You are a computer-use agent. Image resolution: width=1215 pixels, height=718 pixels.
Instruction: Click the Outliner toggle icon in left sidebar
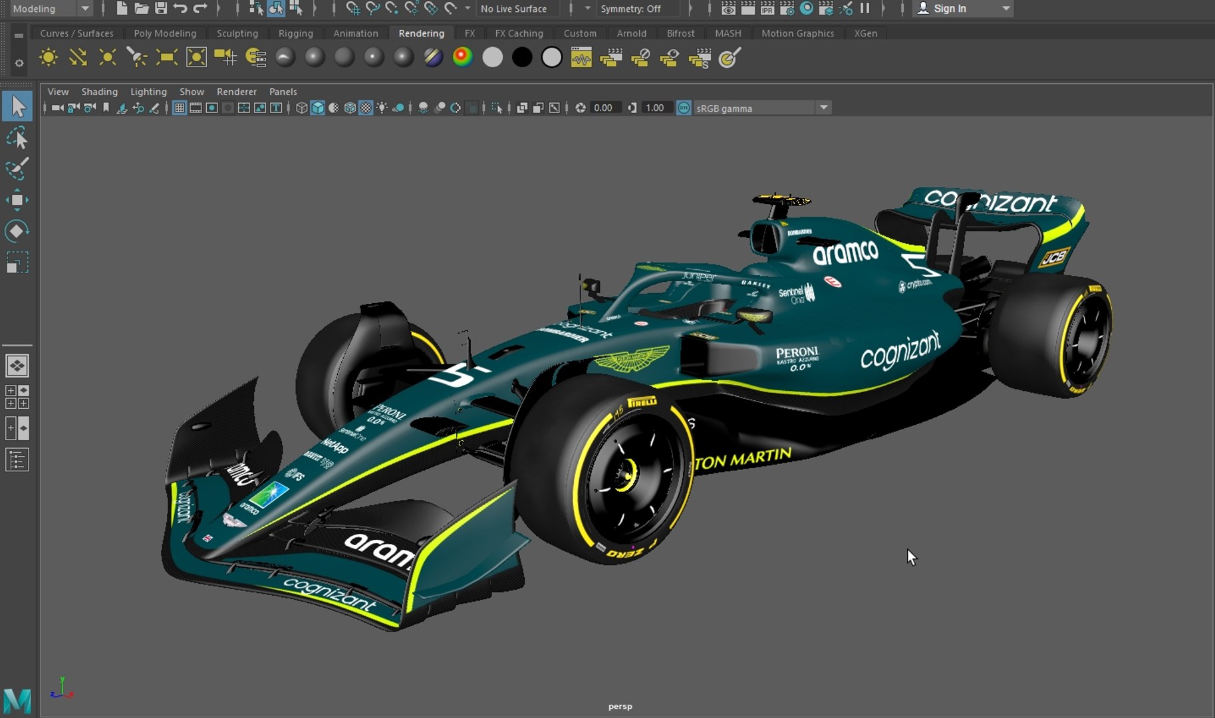17,459
